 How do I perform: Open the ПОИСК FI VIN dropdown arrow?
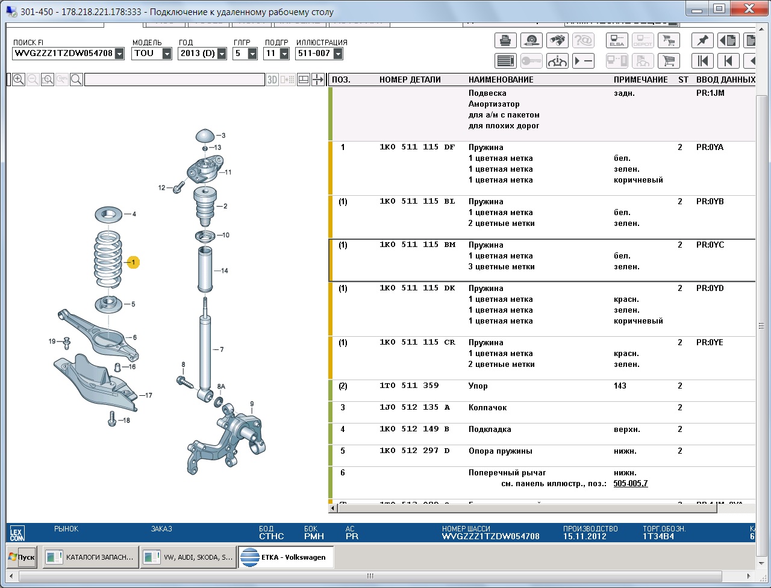pyautogui.click(x=119, y=54)
